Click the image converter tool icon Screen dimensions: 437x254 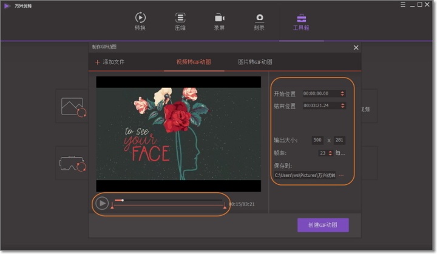[73, 107]
